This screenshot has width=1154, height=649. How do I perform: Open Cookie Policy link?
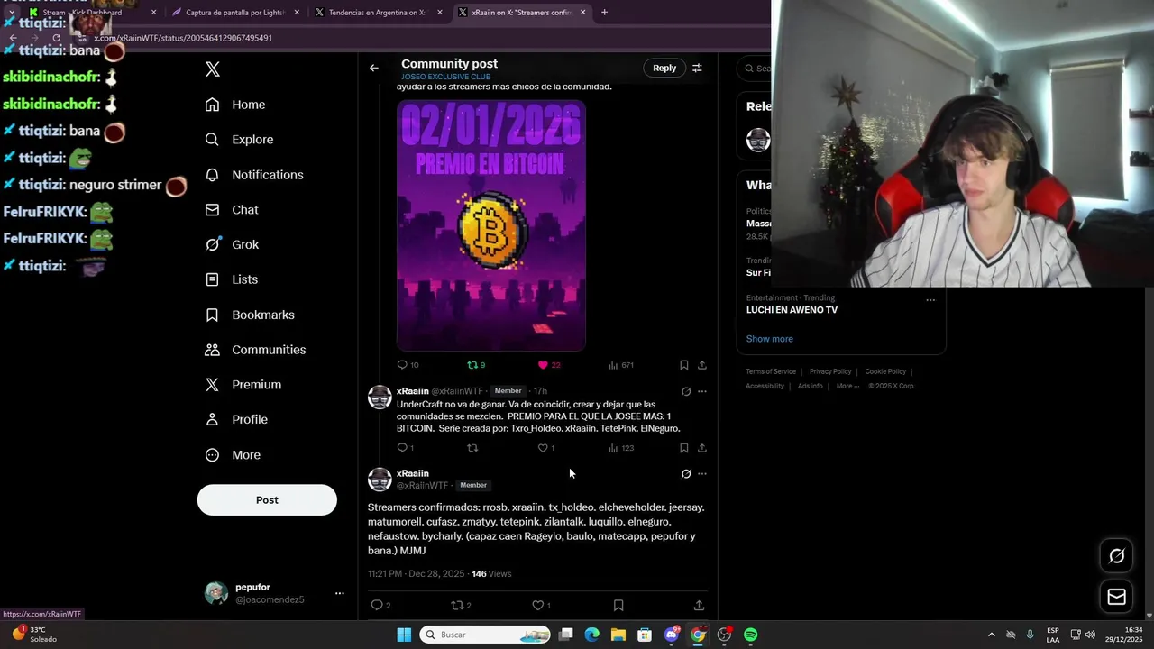coord(885,371)
